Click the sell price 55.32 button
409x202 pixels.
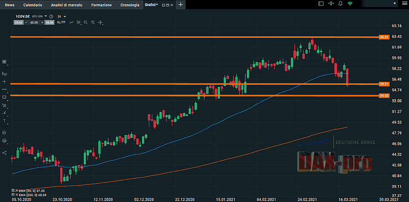[x=19, y=23]
